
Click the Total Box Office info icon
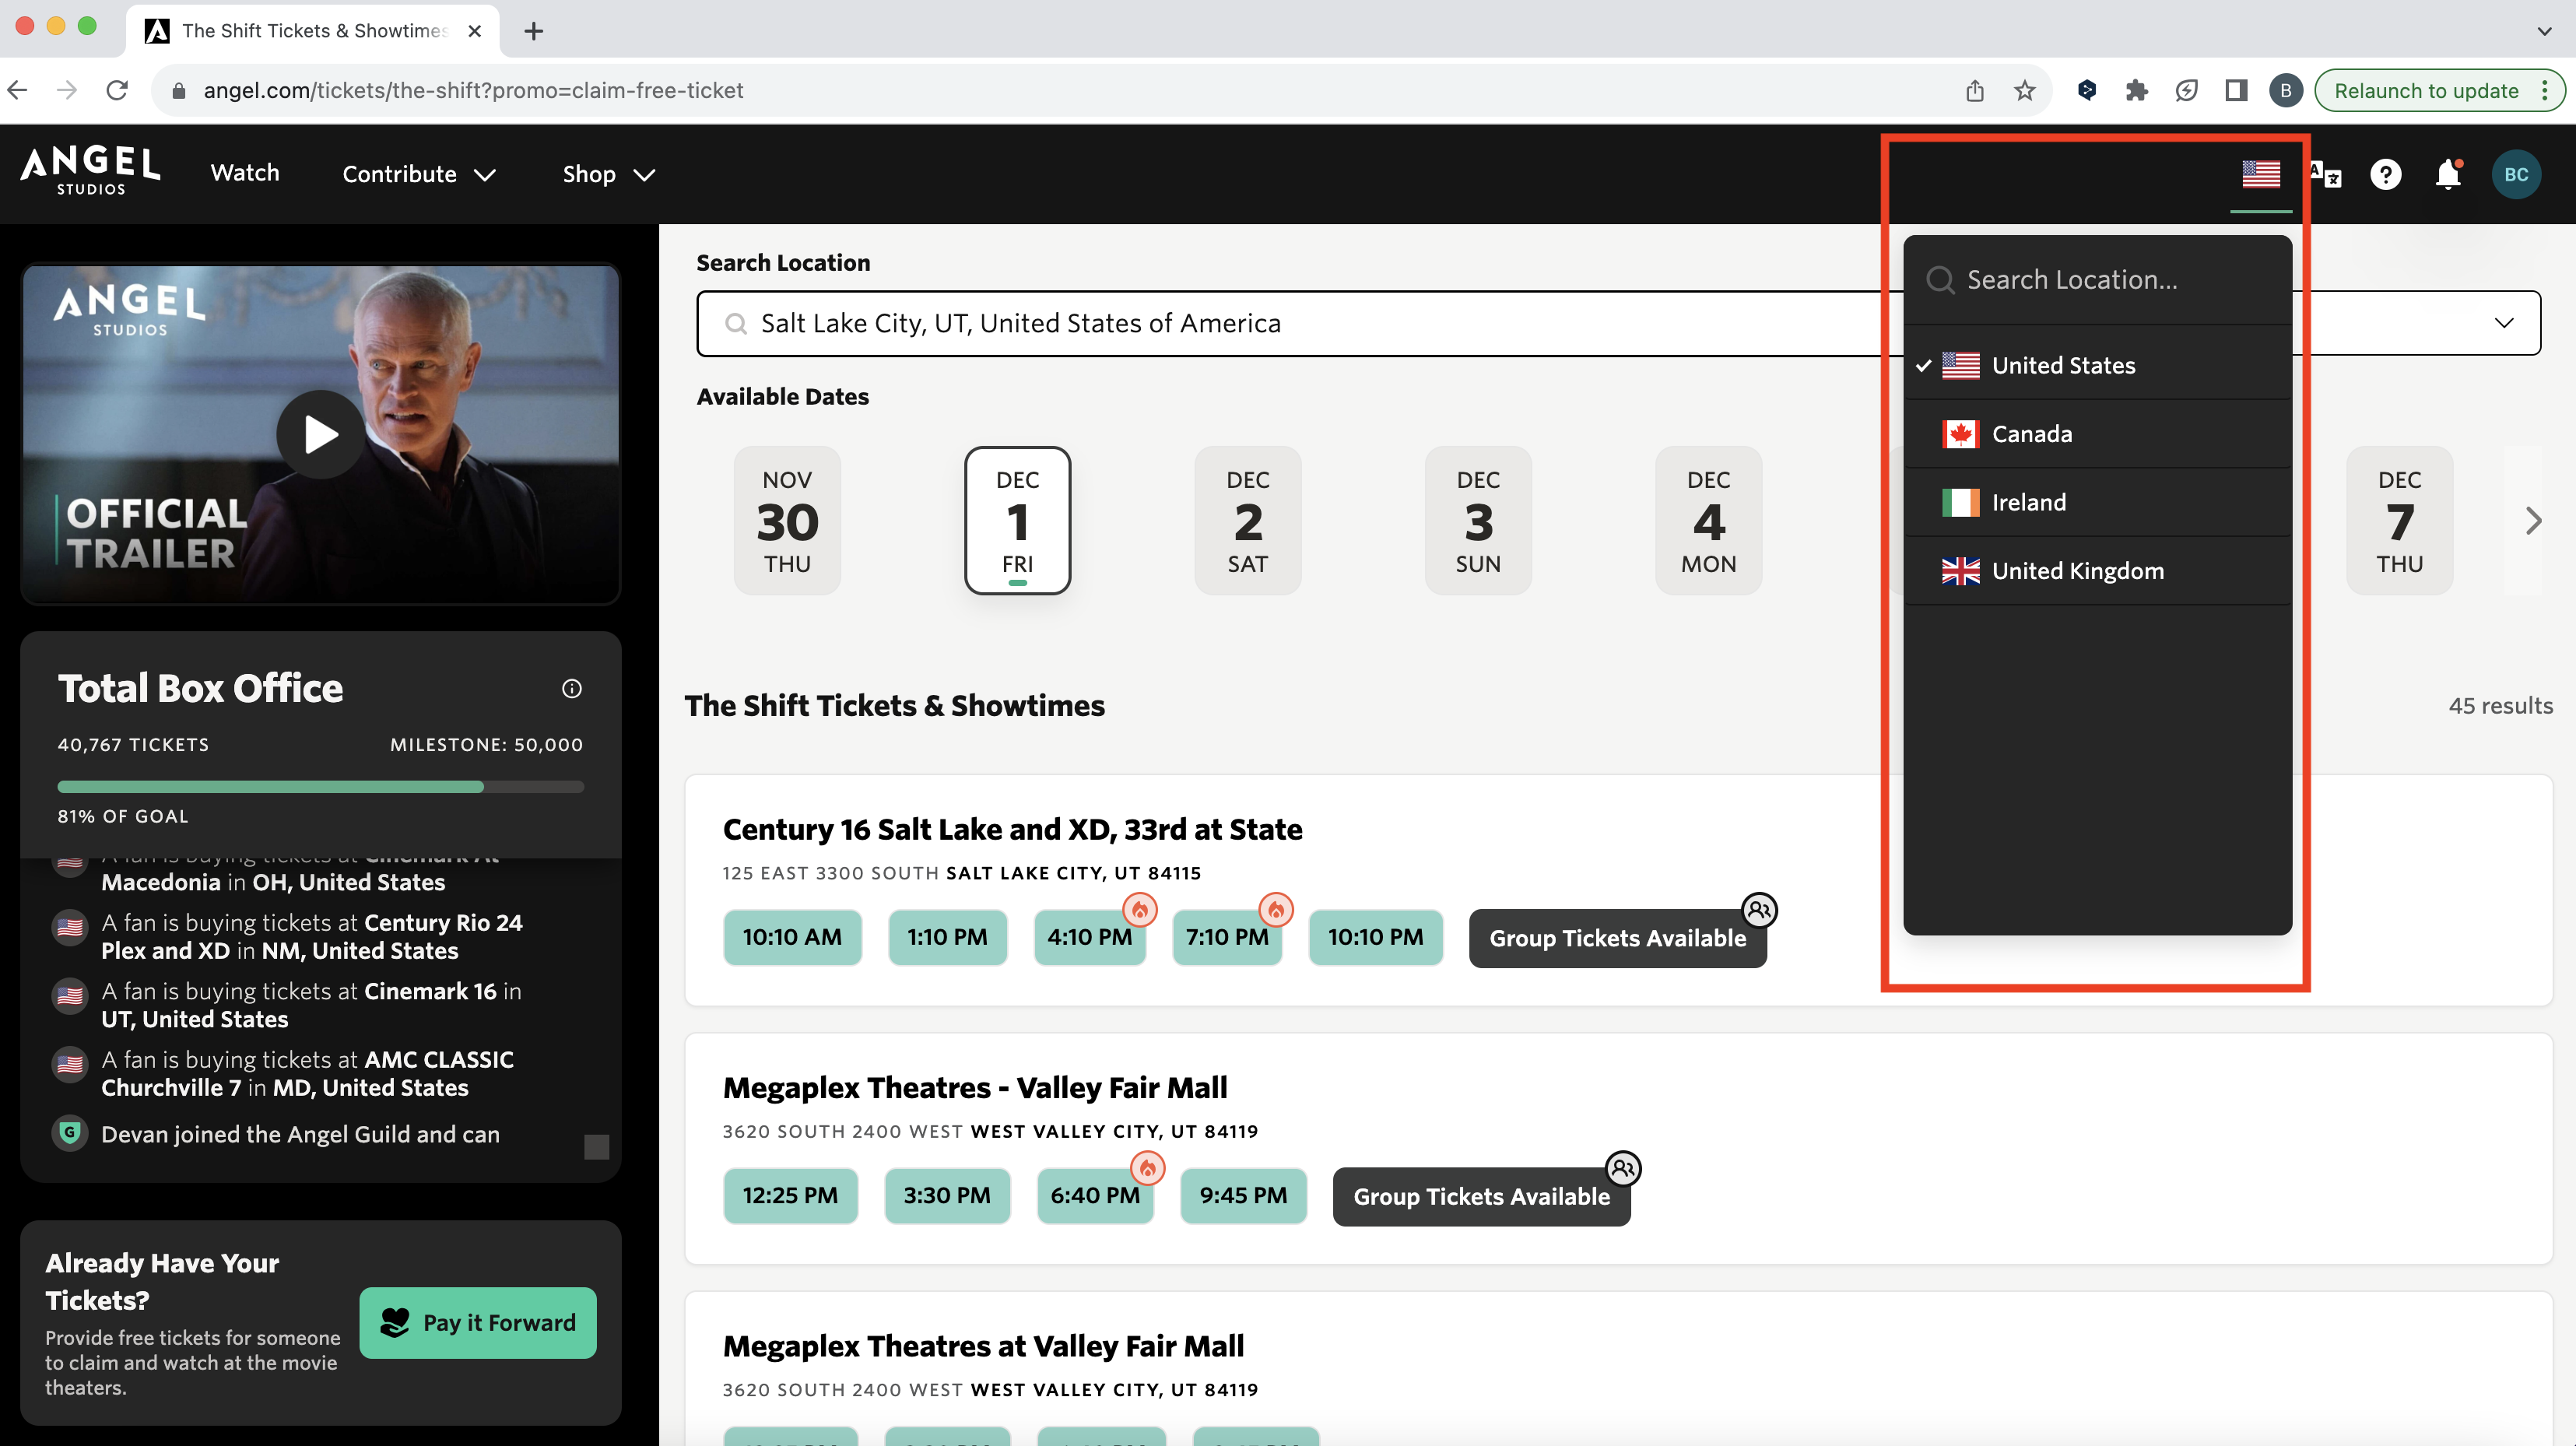point(571,688)
